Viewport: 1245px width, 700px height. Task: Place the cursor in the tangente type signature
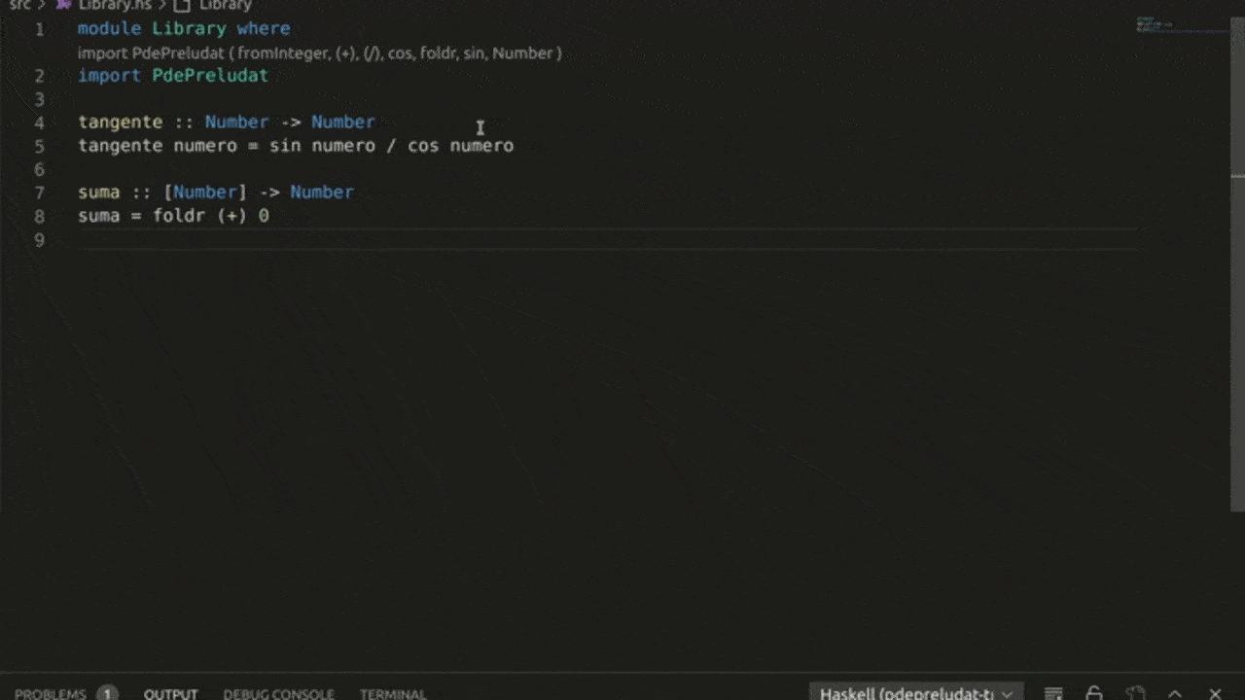pos(227,122)
